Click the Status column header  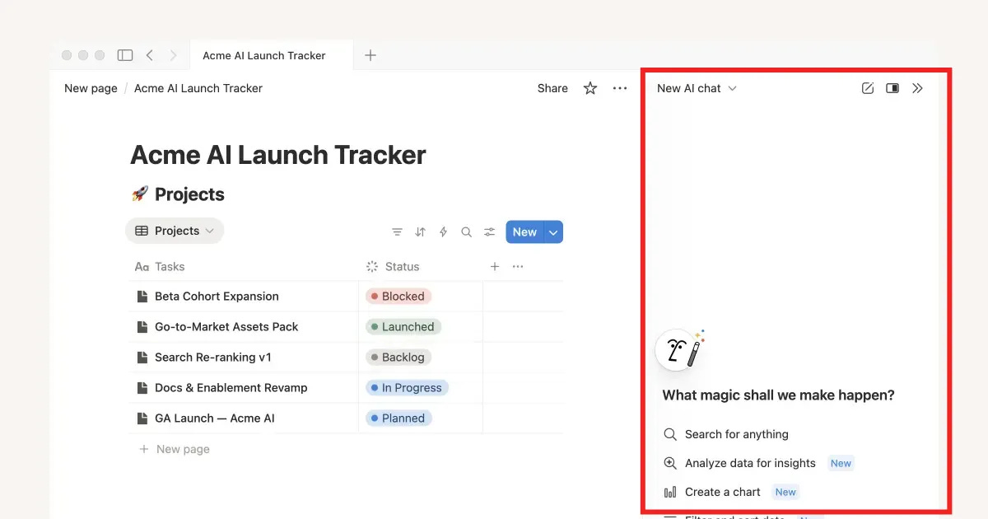(x=393, y=267)
